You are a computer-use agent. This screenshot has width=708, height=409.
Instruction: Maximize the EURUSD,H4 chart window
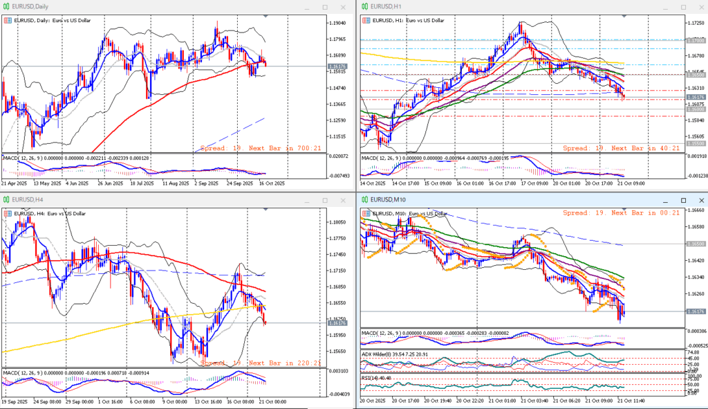[x=325, y=199]
